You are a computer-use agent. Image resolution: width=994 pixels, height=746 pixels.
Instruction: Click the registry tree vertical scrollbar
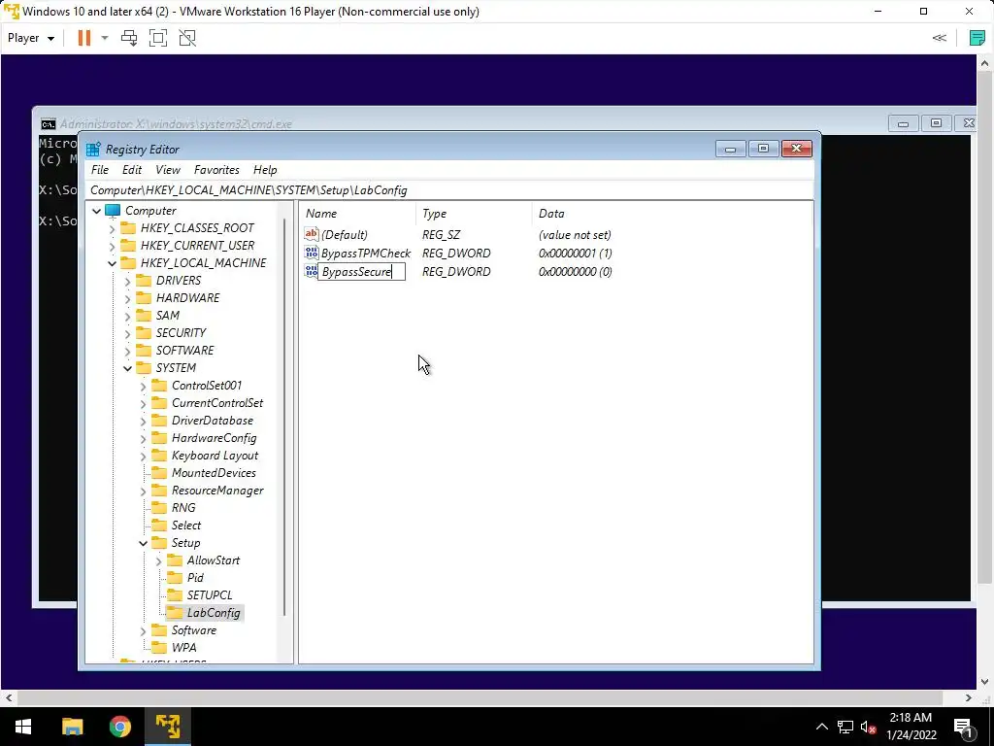point(284,416)
